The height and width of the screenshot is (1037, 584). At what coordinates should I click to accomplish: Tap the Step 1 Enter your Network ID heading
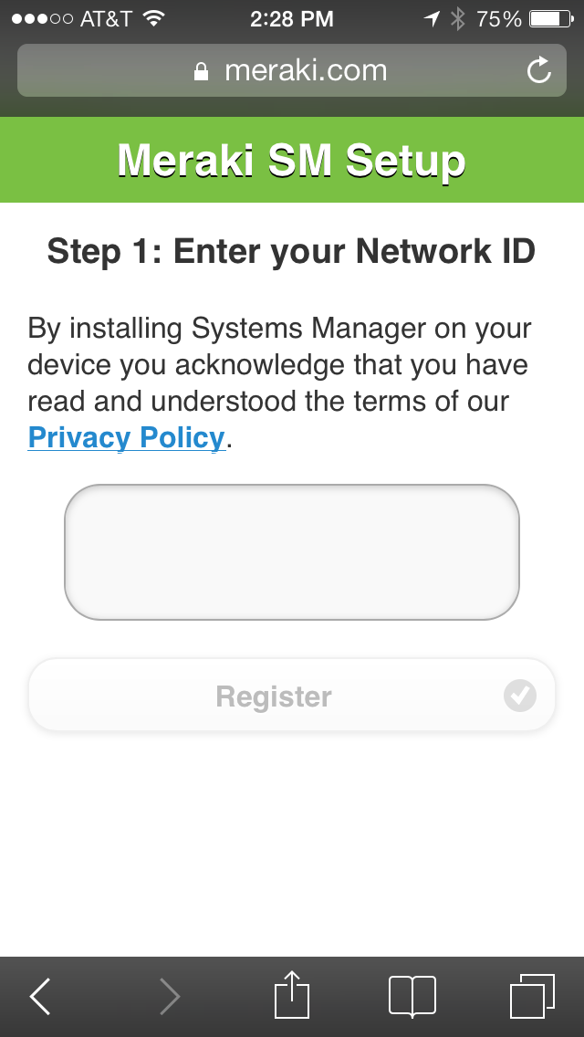(291, 250)
